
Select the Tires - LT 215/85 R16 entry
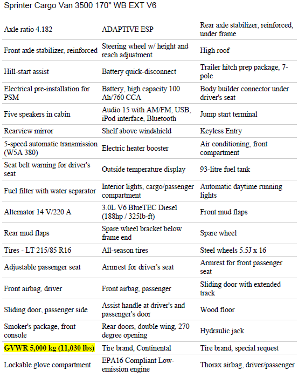click(38, 250)
